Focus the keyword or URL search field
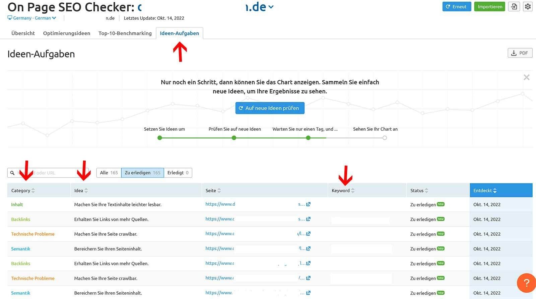The image size is (536, 299). (50, 173)
